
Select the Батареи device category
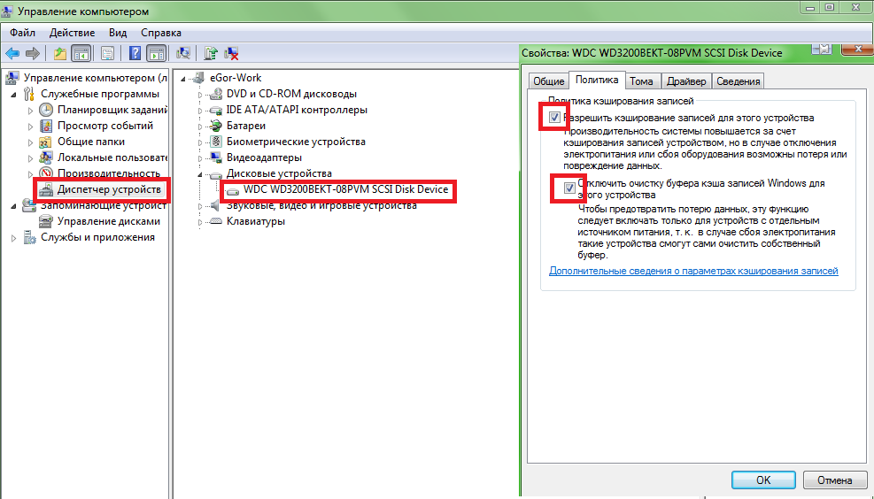coord(246,126)
